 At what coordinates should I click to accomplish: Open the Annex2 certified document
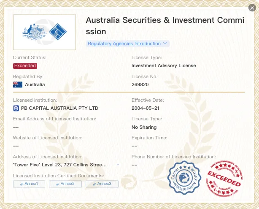pyautogui.click(x=65, y=184)
